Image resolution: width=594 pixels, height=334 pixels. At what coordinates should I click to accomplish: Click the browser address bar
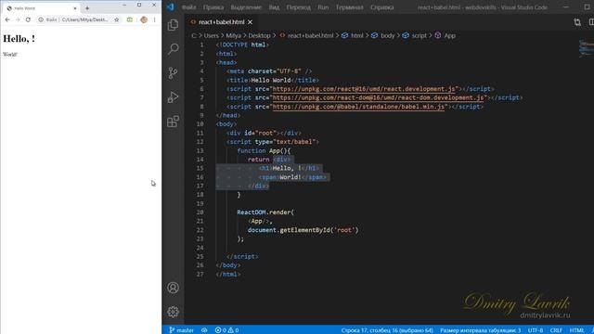(x=78, y=19)
